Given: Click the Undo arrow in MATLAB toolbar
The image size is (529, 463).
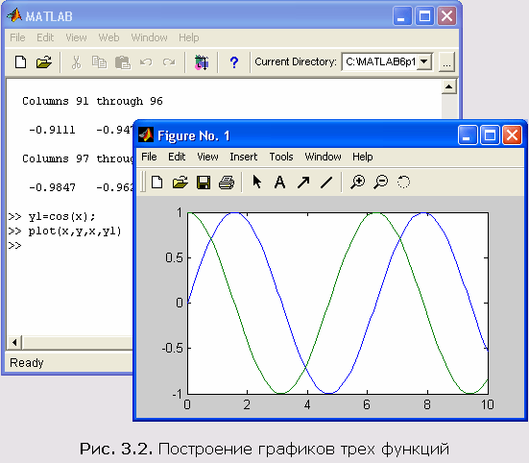Looking at the screenshot, I should pos(146,62).
